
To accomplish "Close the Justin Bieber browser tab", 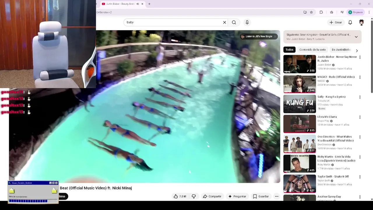I will (142, 4).
